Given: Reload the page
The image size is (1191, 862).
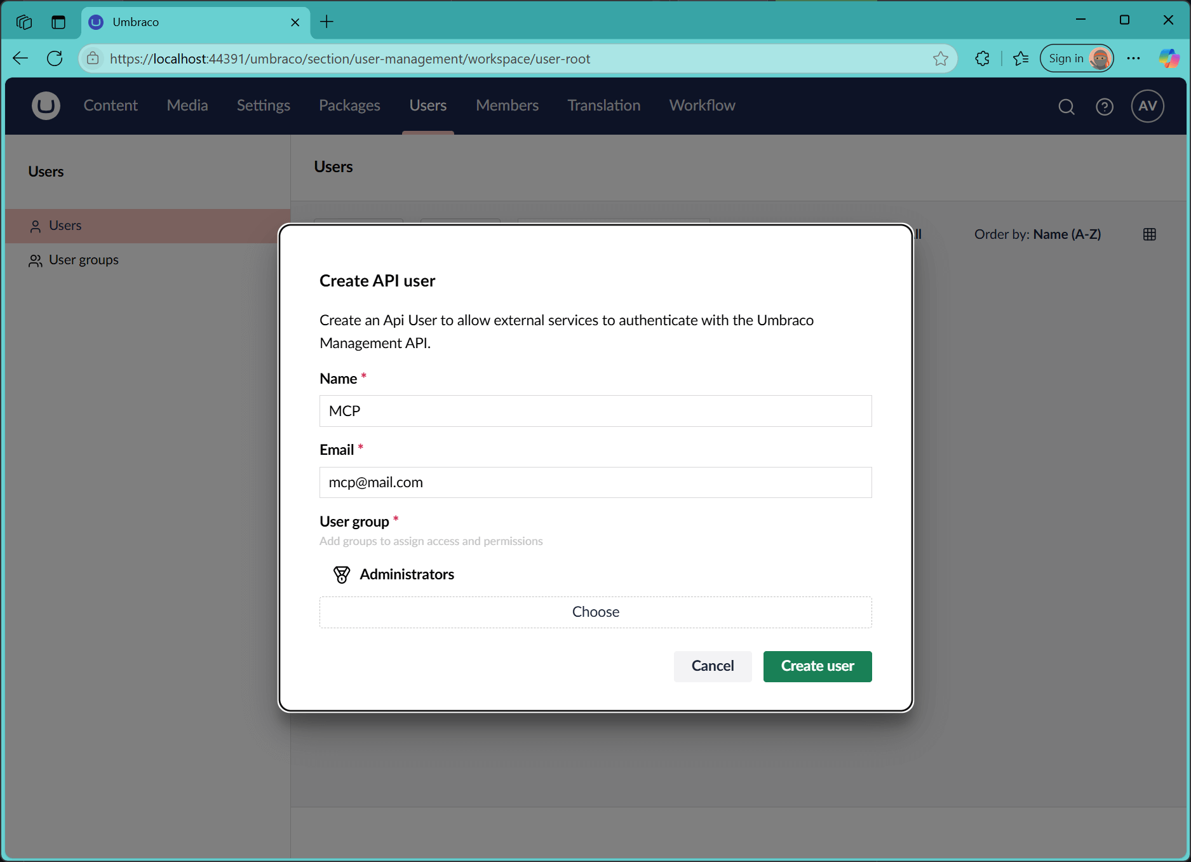Looking at the screenshot, I should [x=55, y=58].
